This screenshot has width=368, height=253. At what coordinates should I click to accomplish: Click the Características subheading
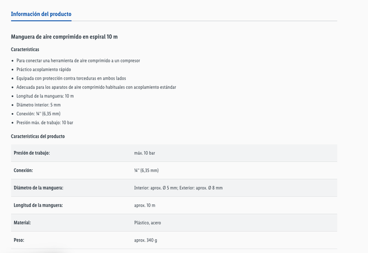point(25,49)
